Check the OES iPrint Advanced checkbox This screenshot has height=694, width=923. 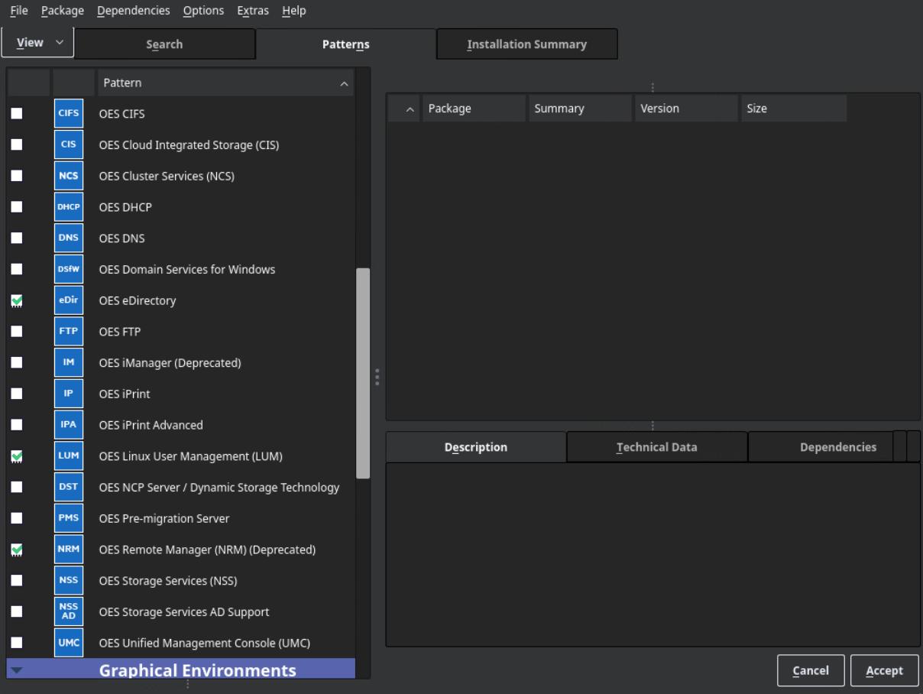pyautogui.click(x=17, y=425)
